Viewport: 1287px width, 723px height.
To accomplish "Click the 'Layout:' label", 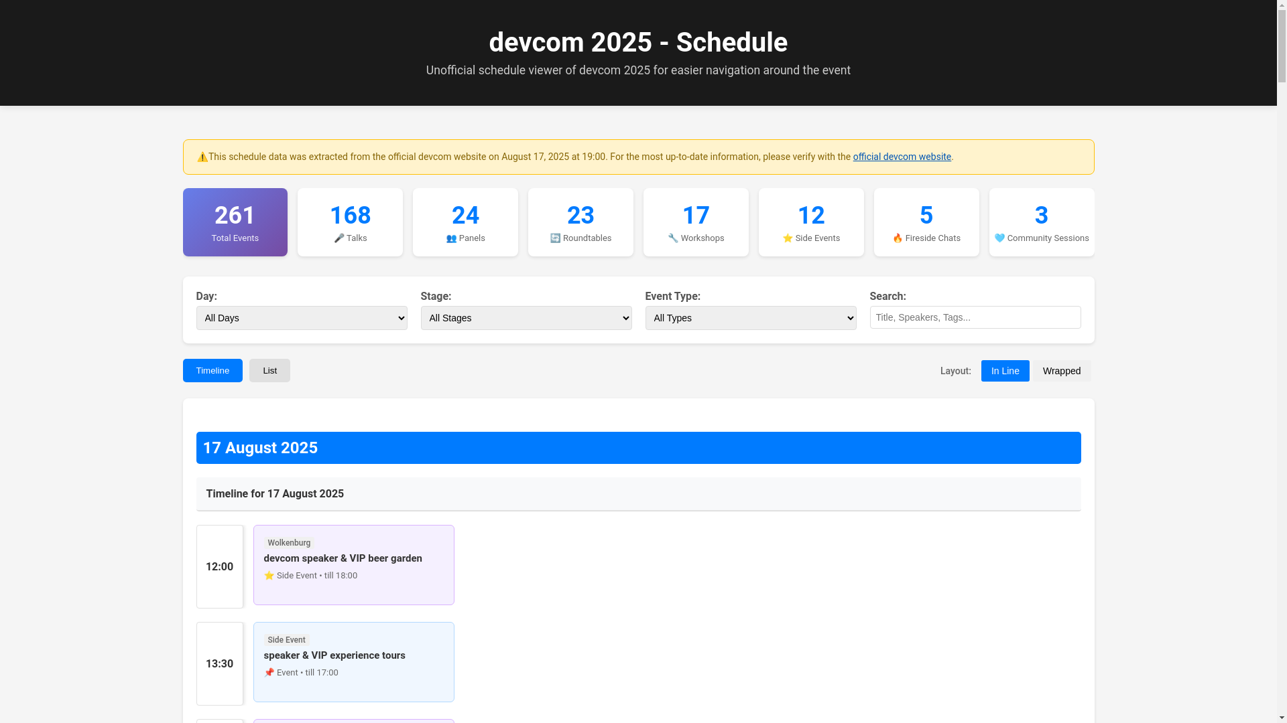I will click(x=955, y=371).
